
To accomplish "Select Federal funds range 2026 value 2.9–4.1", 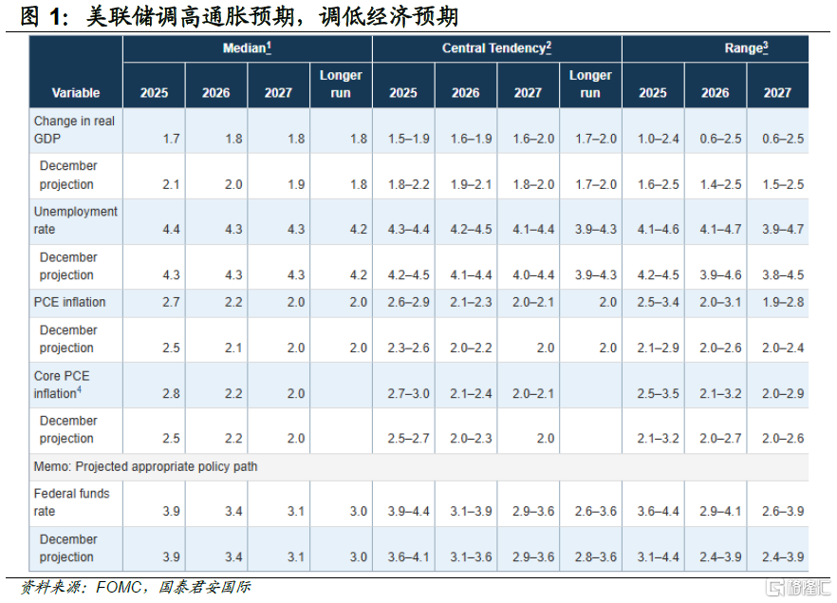I will coord(720,512).
